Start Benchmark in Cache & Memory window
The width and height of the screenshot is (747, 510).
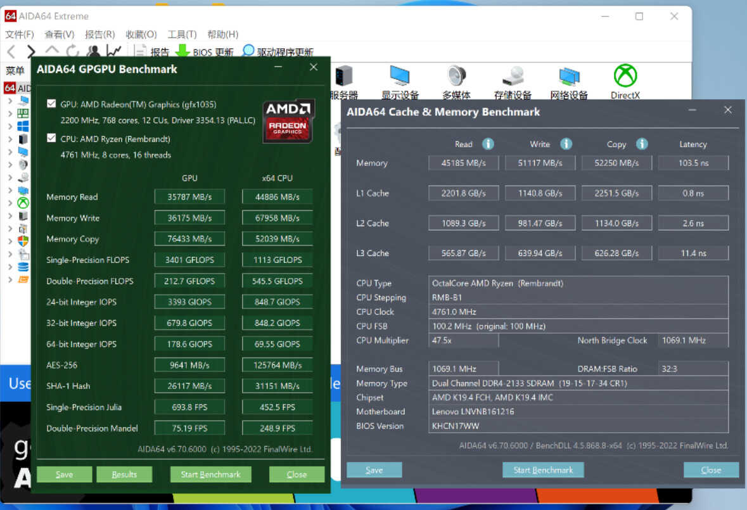[543, 470]
